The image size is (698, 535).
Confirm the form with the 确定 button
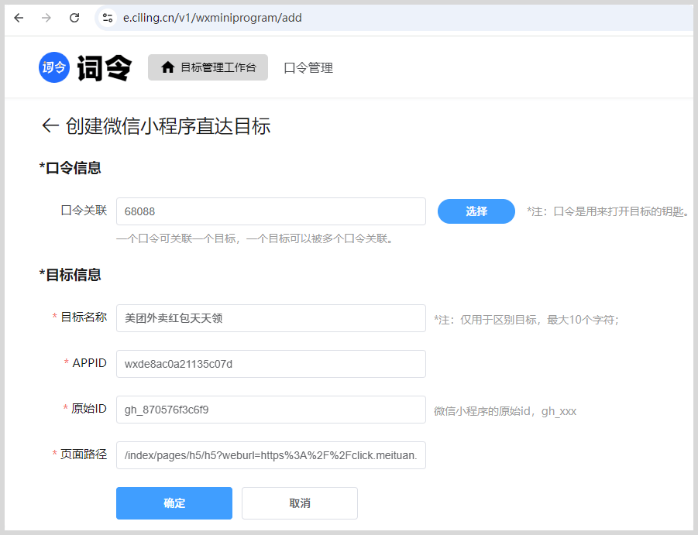pyautogui.click(x=174, y=503)
